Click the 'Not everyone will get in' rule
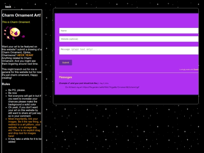This screenshot has width=204, height=153. pos(25,100)
